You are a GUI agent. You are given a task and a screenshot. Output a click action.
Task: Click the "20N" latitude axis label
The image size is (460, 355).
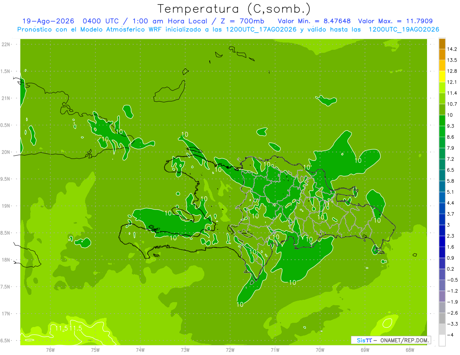(6, 152)
